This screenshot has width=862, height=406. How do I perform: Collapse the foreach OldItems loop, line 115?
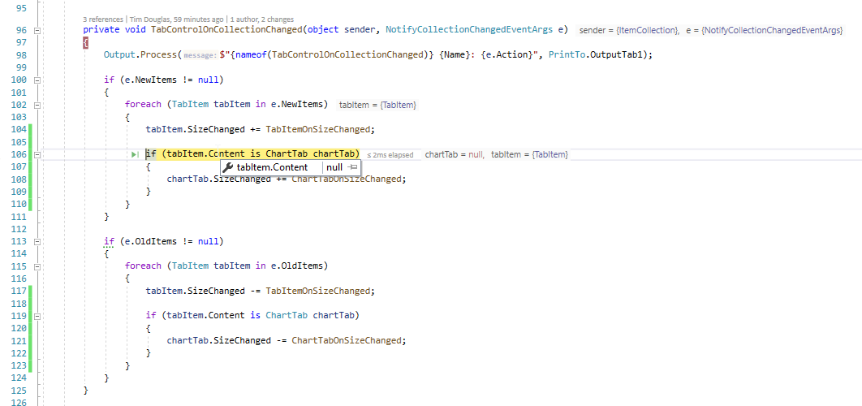(37, 266)
